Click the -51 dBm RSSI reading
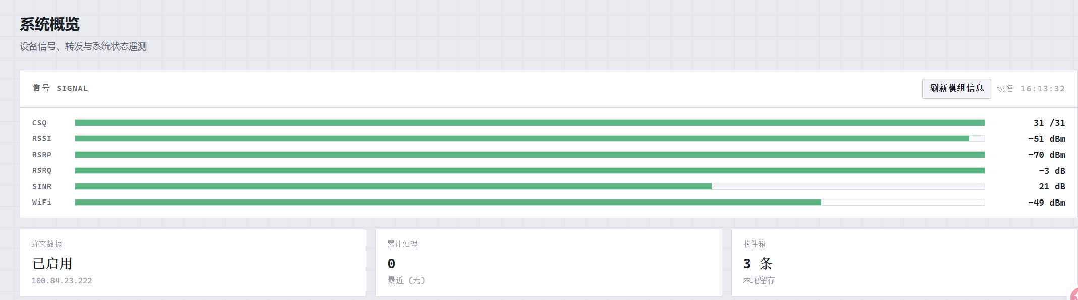This screenshot has height=300, width=1078. [x=1047, y=139]
